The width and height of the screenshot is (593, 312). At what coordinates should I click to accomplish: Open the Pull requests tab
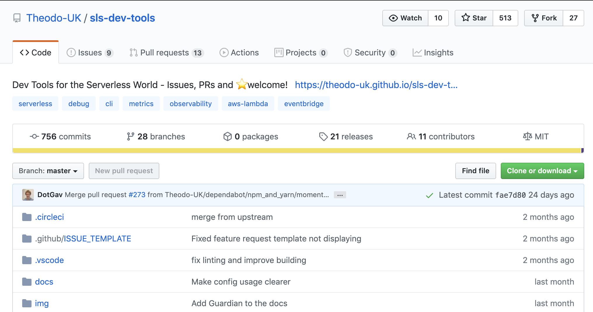[x=167, y=52]
